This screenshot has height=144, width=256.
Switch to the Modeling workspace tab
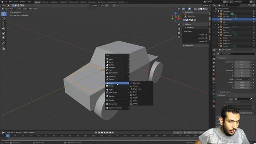pos(45,2)
